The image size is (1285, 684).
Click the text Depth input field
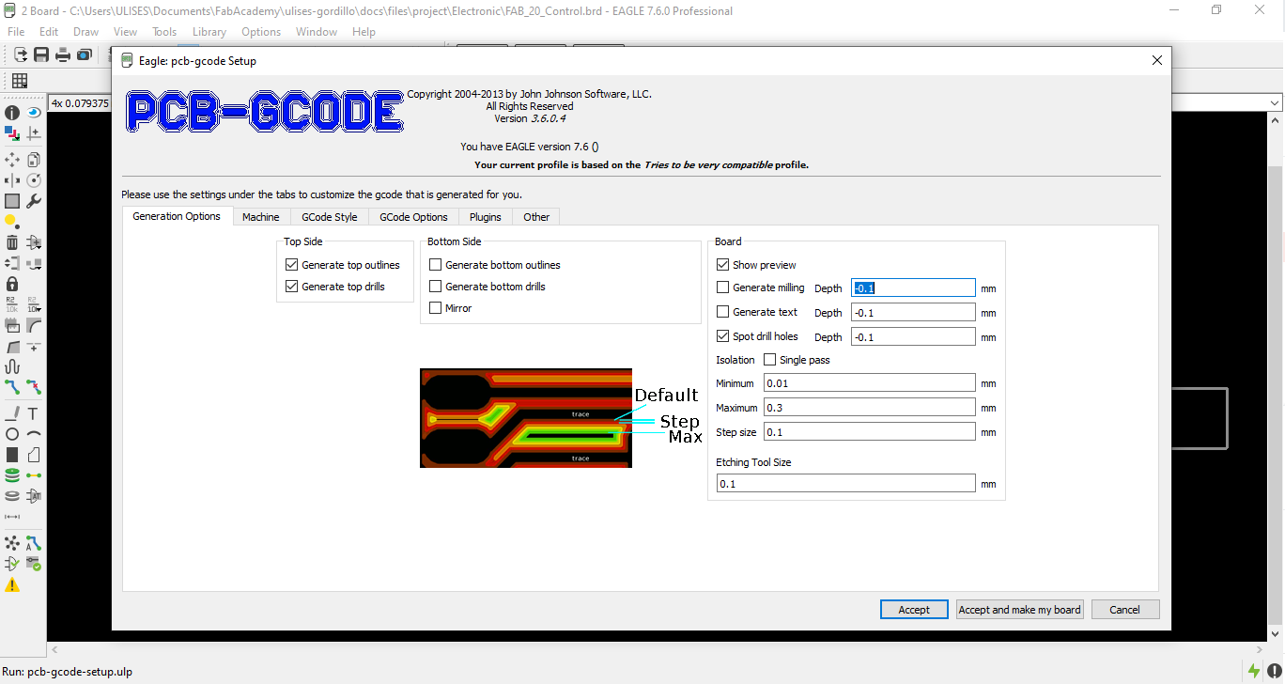click(x=914, y=313)
